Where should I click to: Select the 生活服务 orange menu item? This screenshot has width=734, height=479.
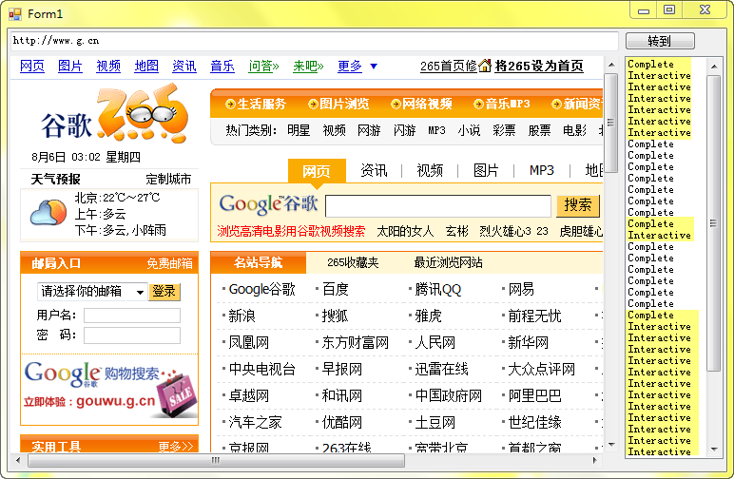pos(256,104)
